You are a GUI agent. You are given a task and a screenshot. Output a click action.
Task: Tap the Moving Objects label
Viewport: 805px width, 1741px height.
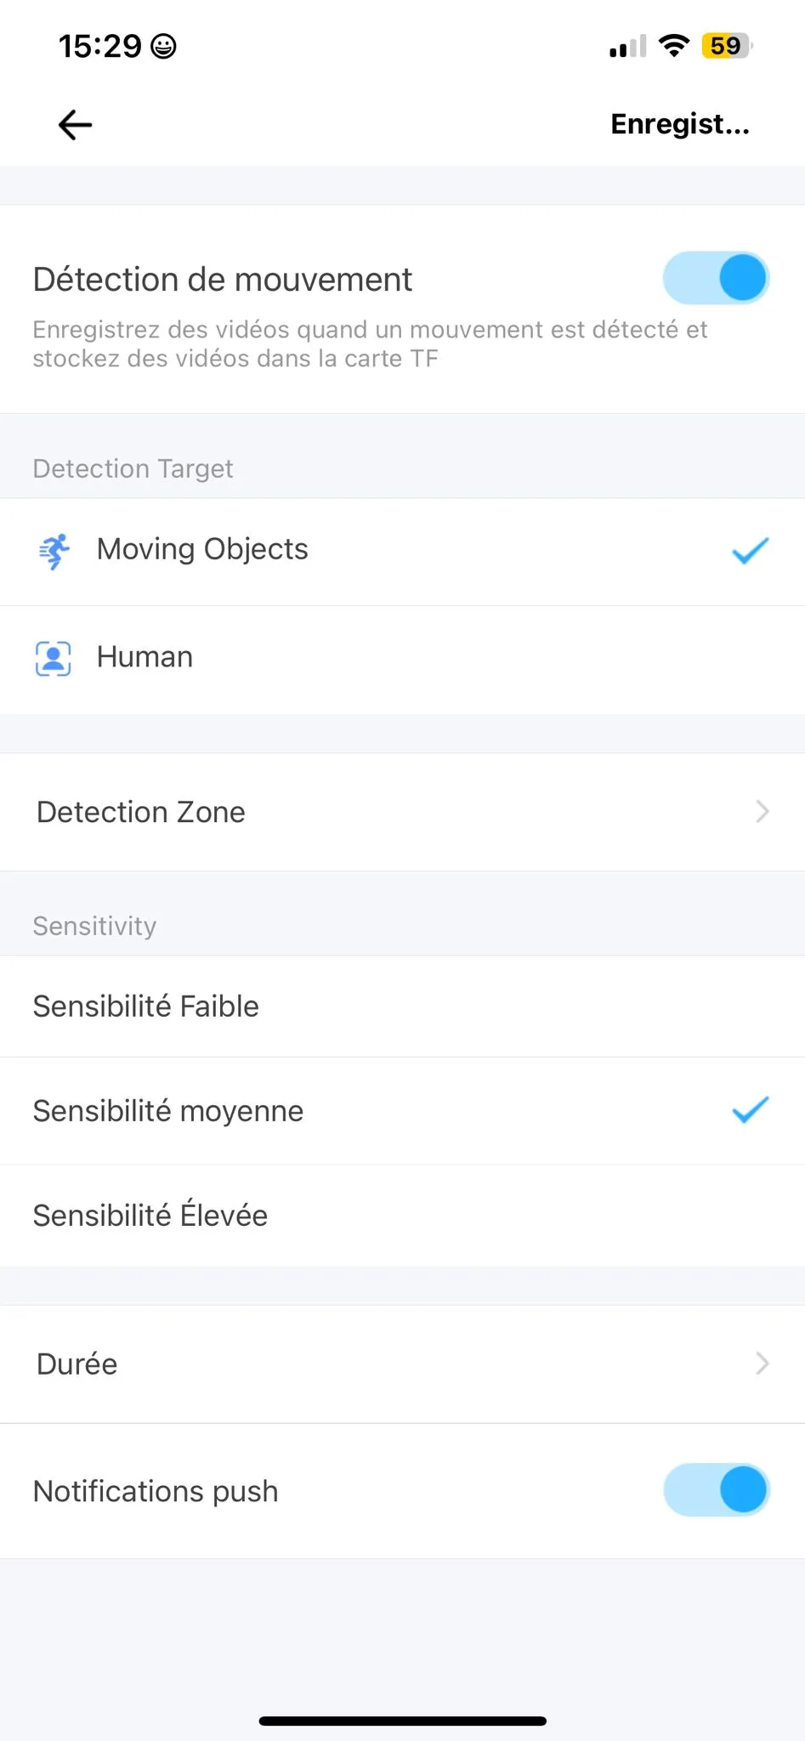[202, 549]
